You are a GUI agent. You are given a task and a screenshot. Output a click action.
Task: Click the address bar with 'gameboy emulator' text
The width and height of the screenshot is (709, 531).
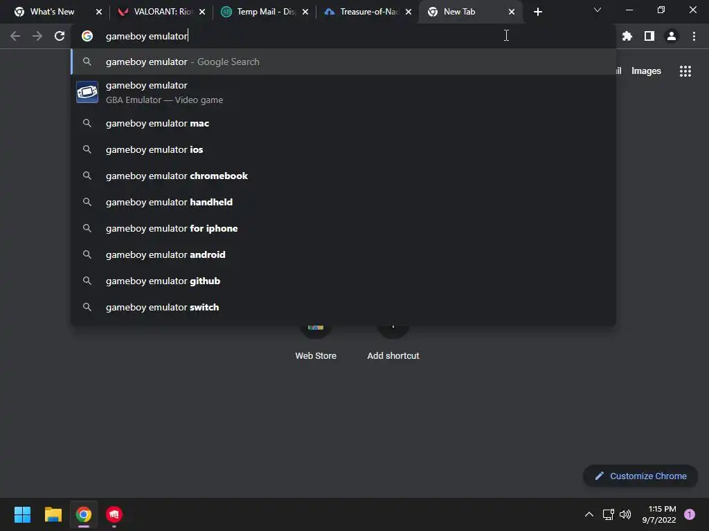343,36
